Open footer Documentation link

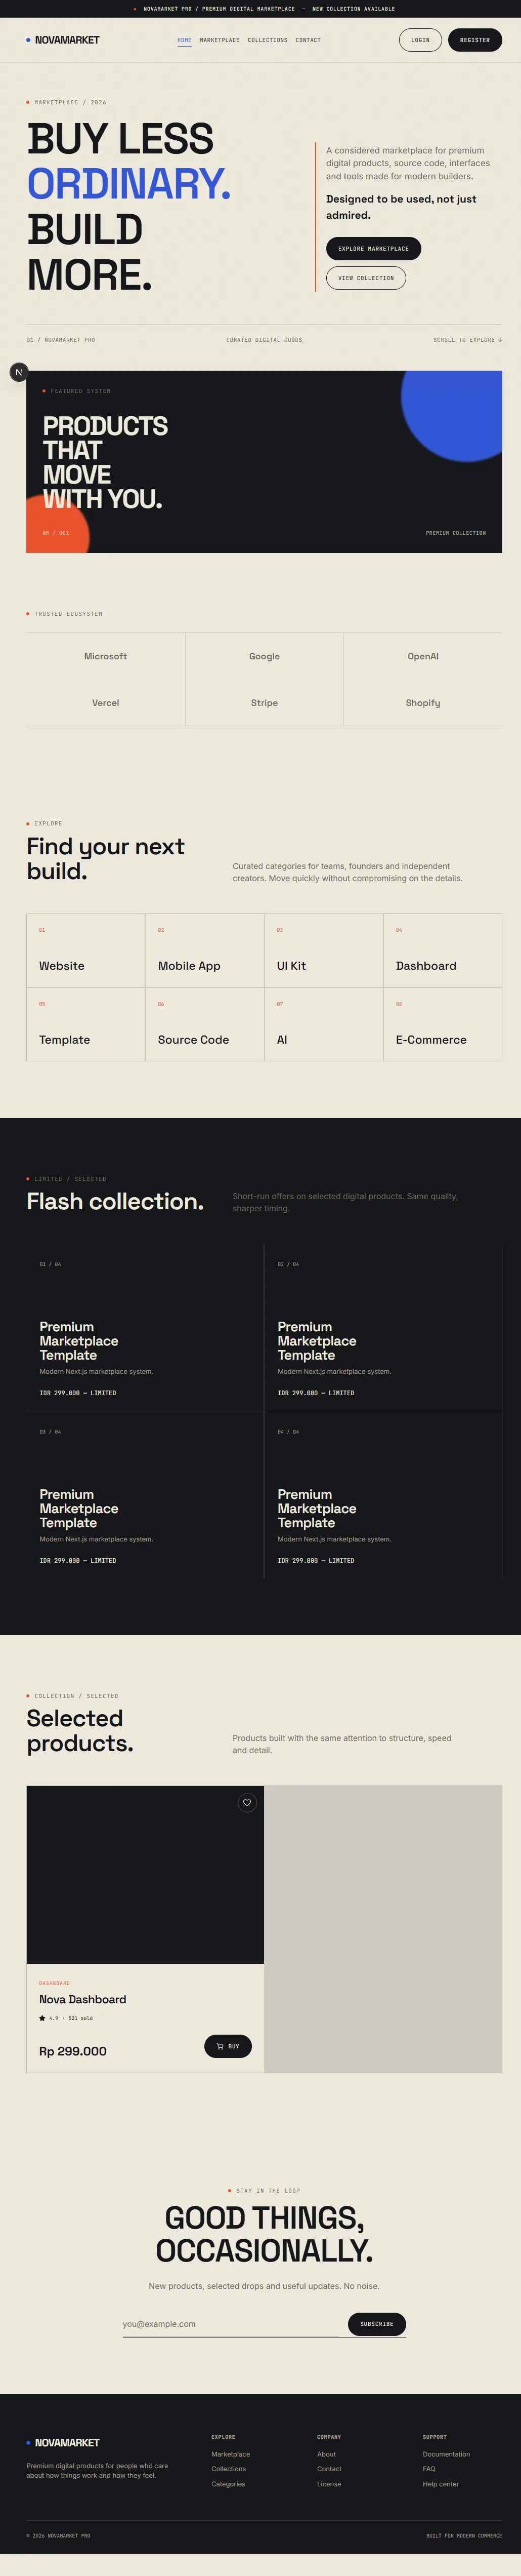(446, 2454)
